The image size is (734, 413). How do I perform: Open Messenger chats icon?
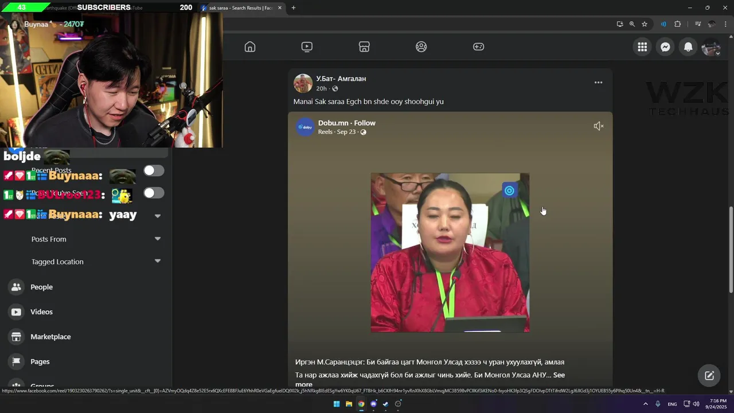click(x=665, y=47)
